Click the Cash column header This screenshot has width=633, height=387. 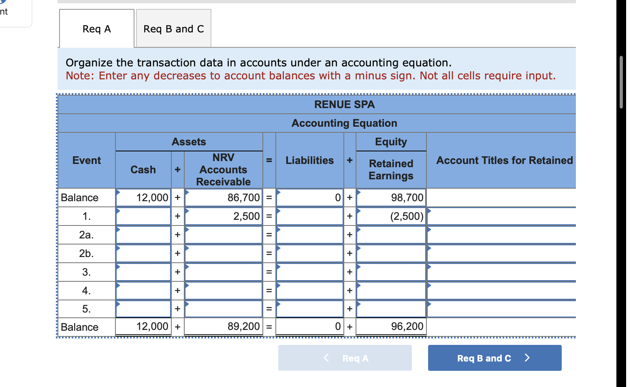click(x=143, y=170)
